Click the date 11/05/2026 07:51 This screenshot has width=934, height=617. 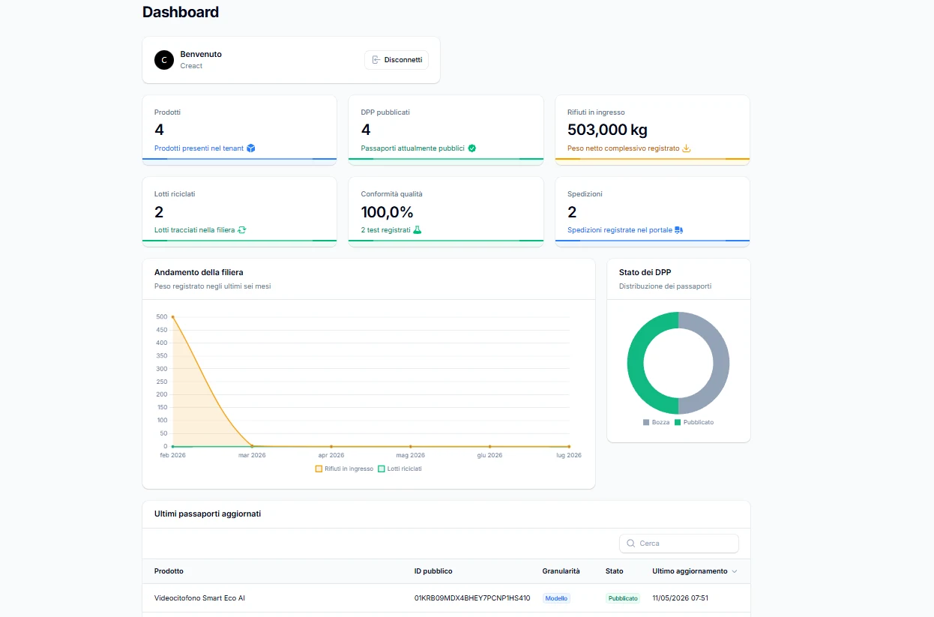point(680,598)
